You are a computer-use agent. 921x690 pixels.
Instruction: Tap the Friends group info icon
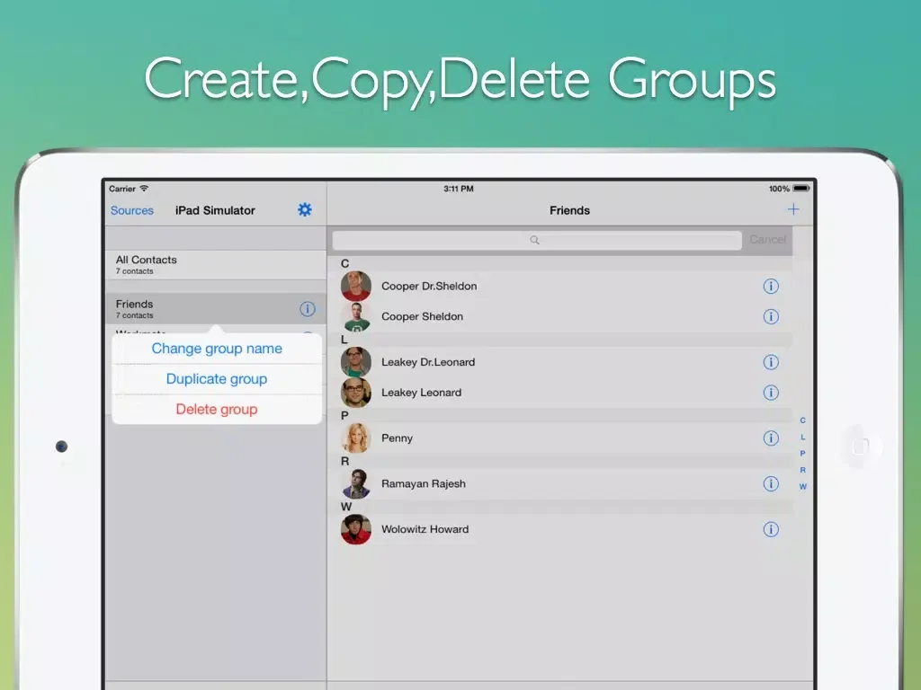[x=308, y=309]
